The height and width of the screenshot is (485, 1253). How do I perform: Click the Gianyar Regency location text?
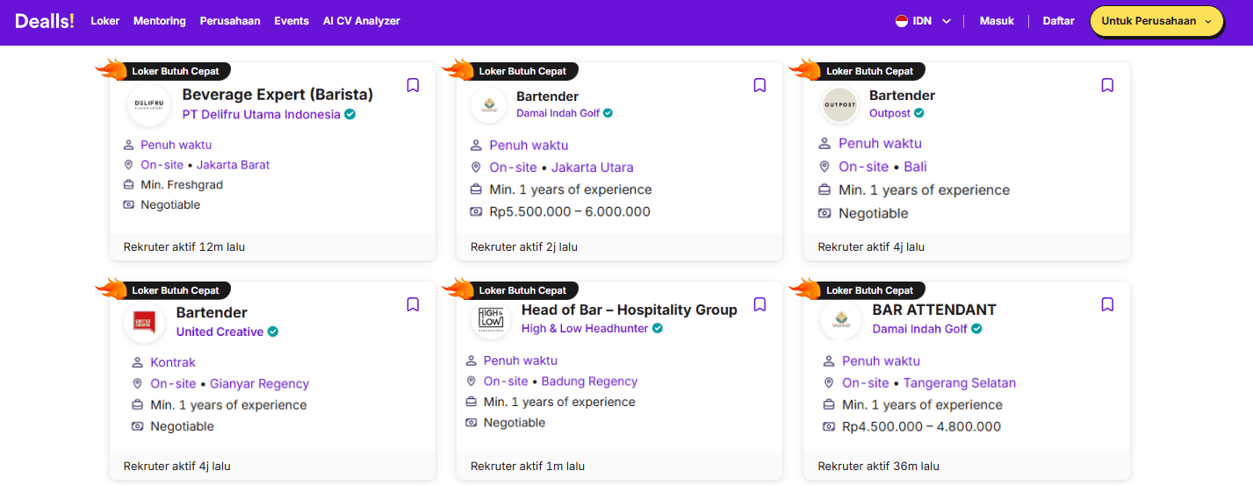coord(259,384)
